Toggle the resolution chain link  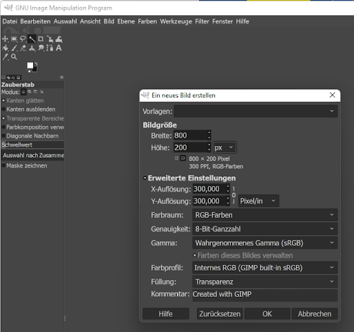(234, 195)
